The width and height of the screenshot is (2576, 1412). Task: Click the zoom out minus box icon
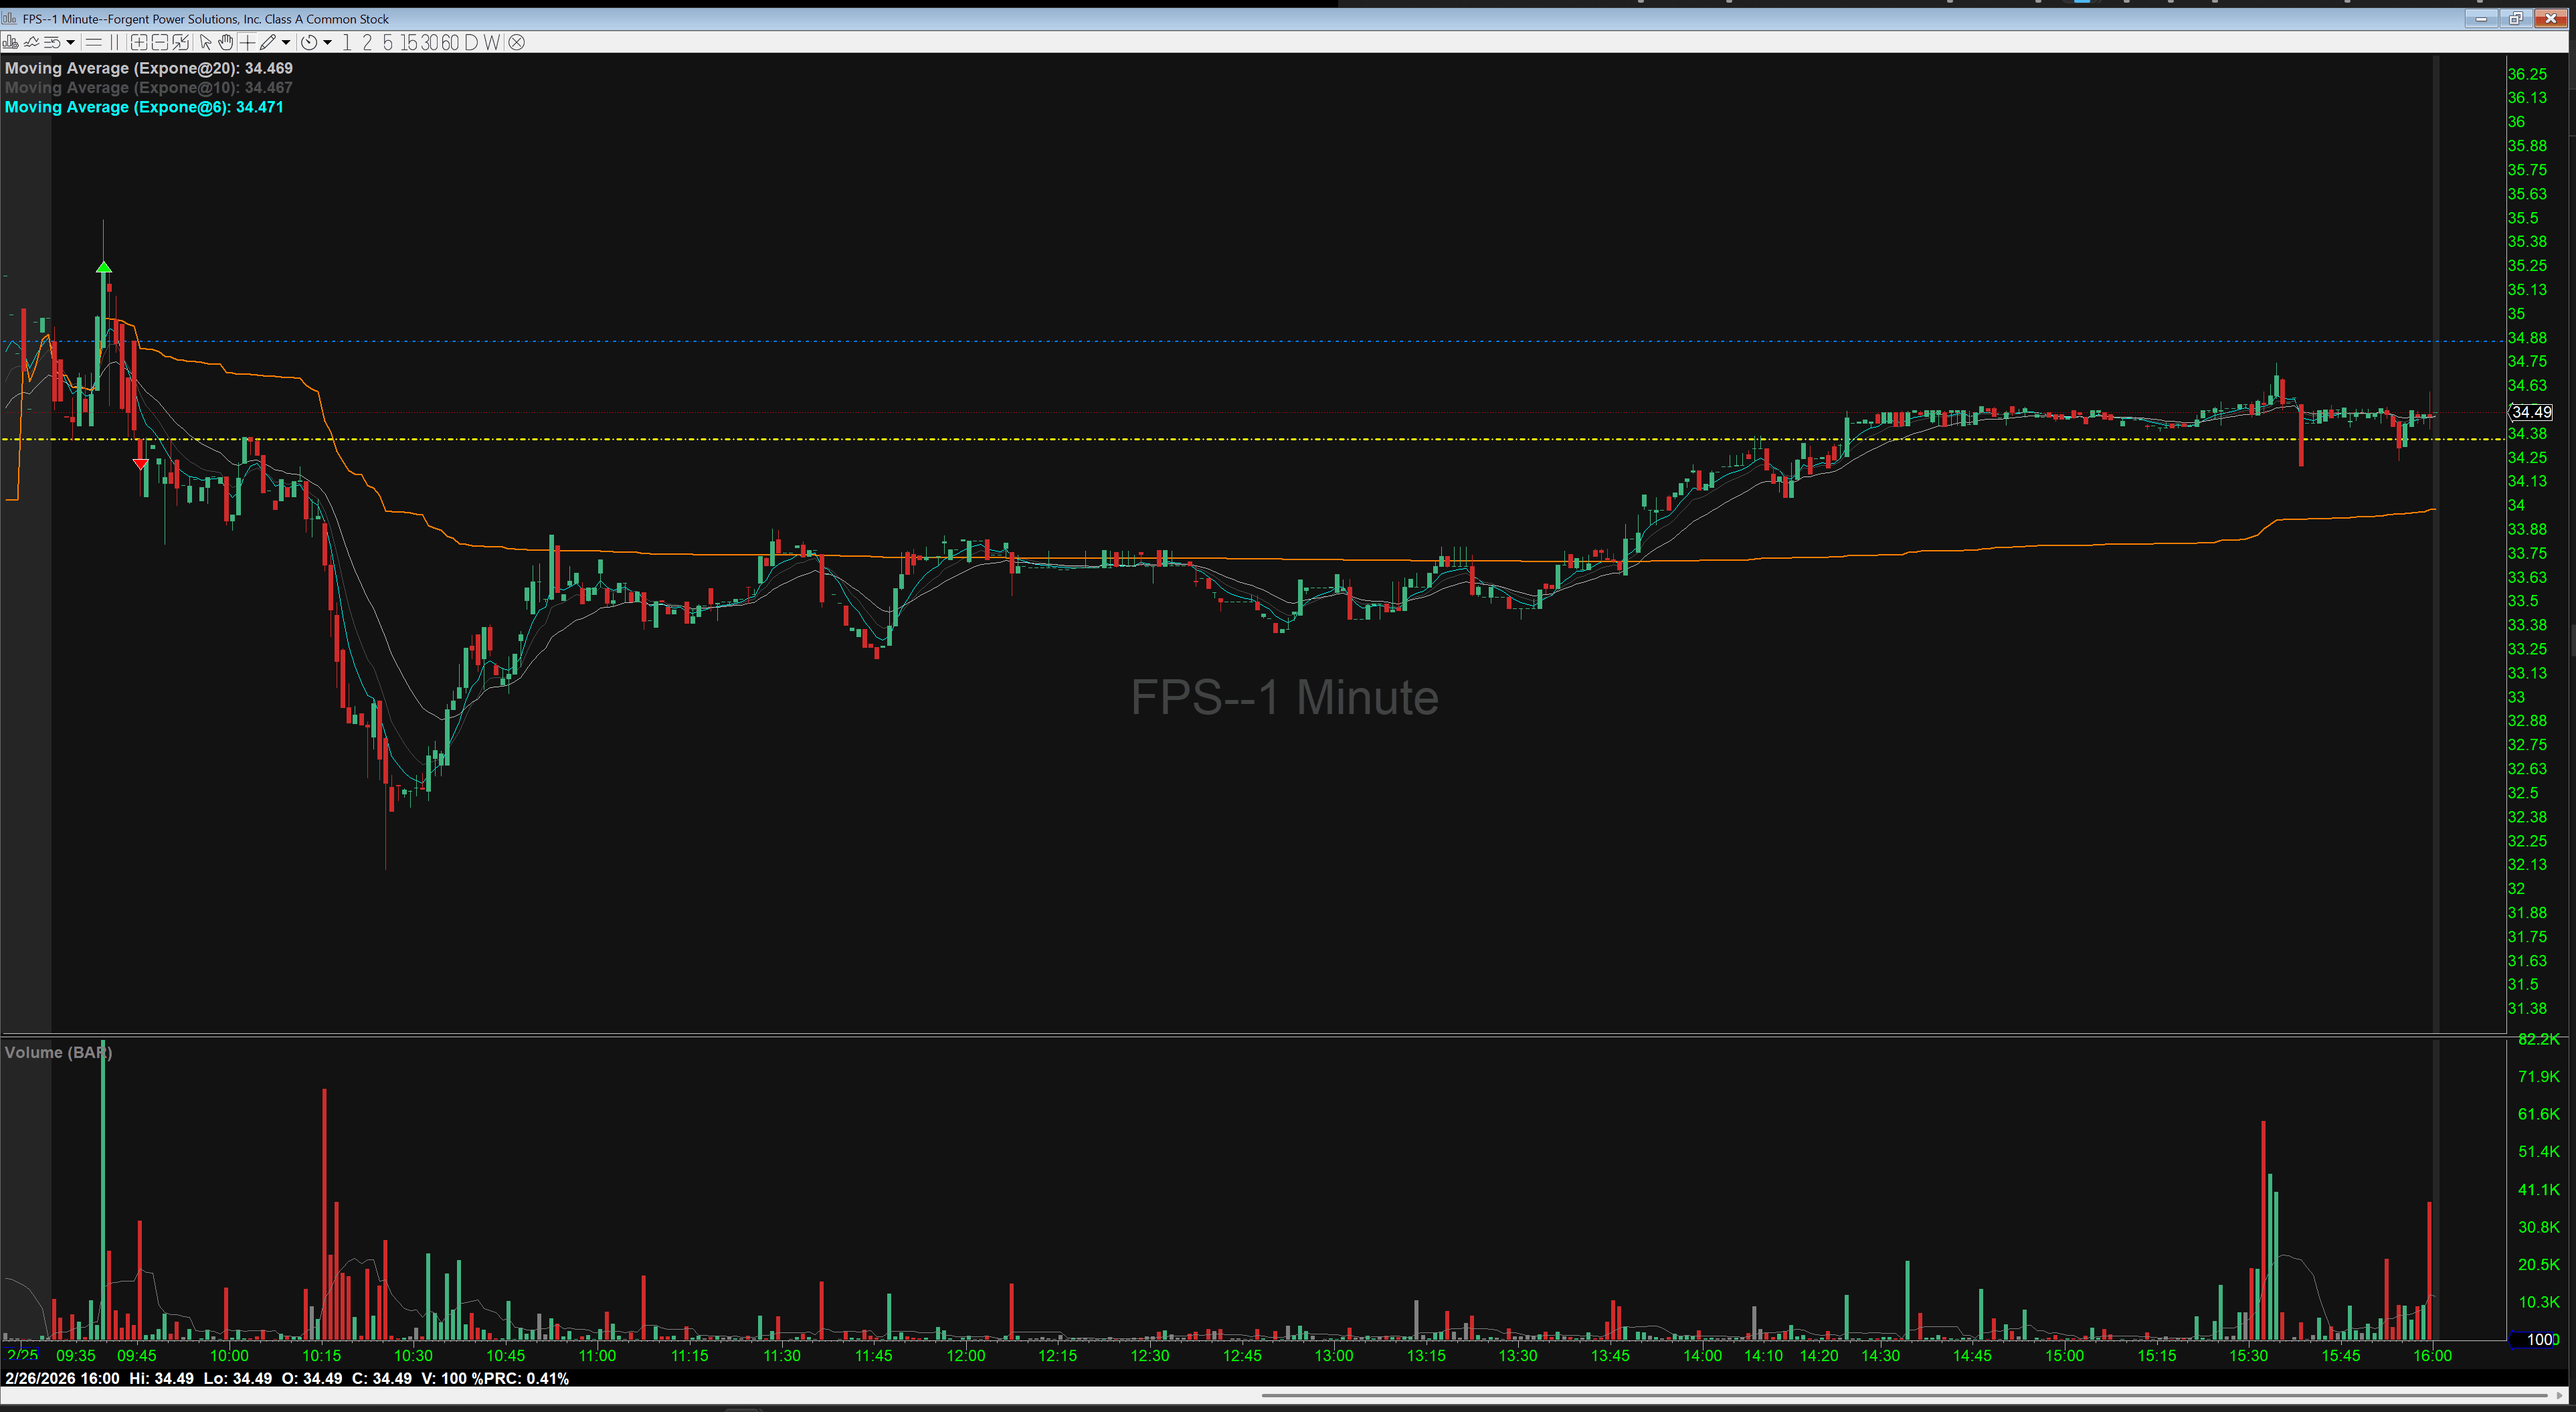pyautogui.click(x=160, y=42)
